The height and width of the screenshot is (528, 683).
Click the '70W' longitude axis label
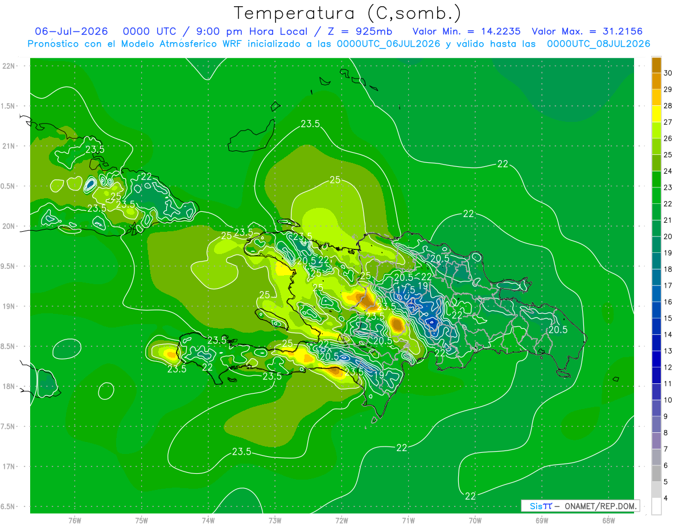[x=475, y=521]
